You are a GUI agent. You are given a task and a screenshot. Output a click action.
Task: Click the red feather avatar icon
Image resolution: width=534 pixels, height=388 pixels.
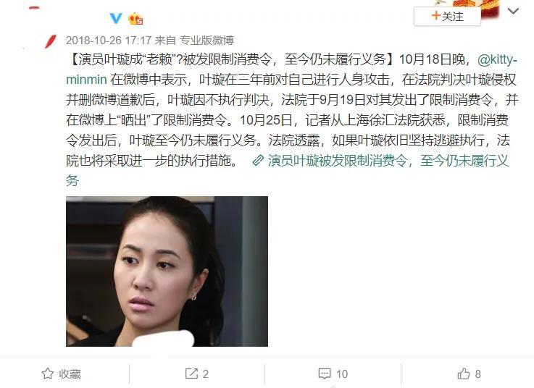pyautogui.click(x=51, y=41)
